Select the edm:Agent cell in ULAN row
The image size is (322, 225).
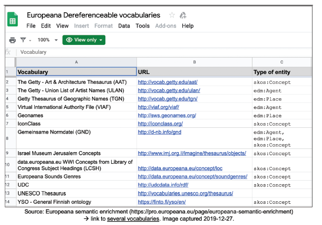pyautogui.click(x=281, y=90)
